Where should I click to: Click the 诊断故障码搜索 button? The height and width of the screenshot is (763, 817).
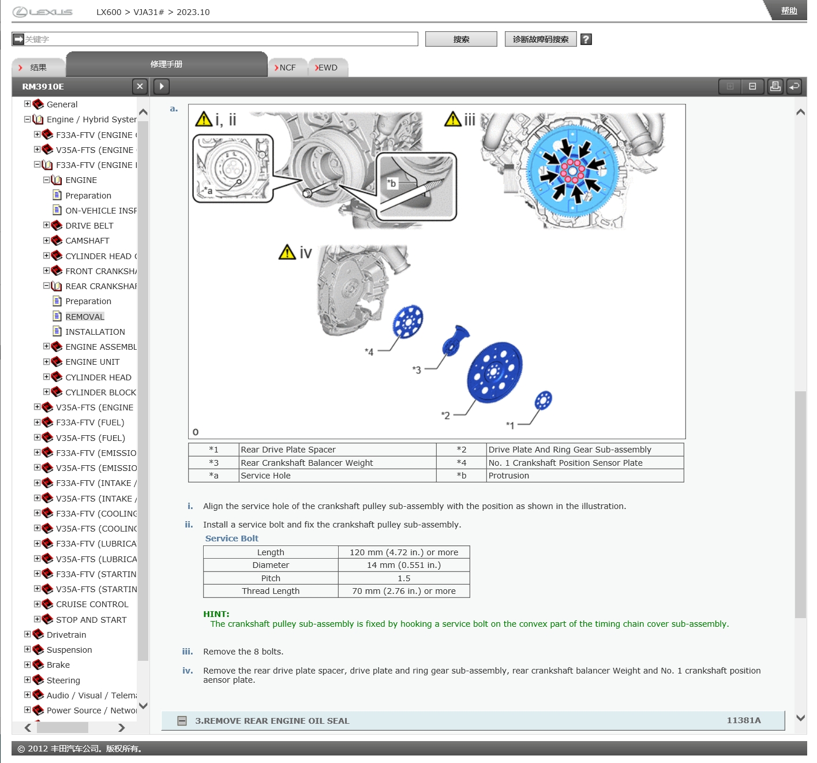541,39
